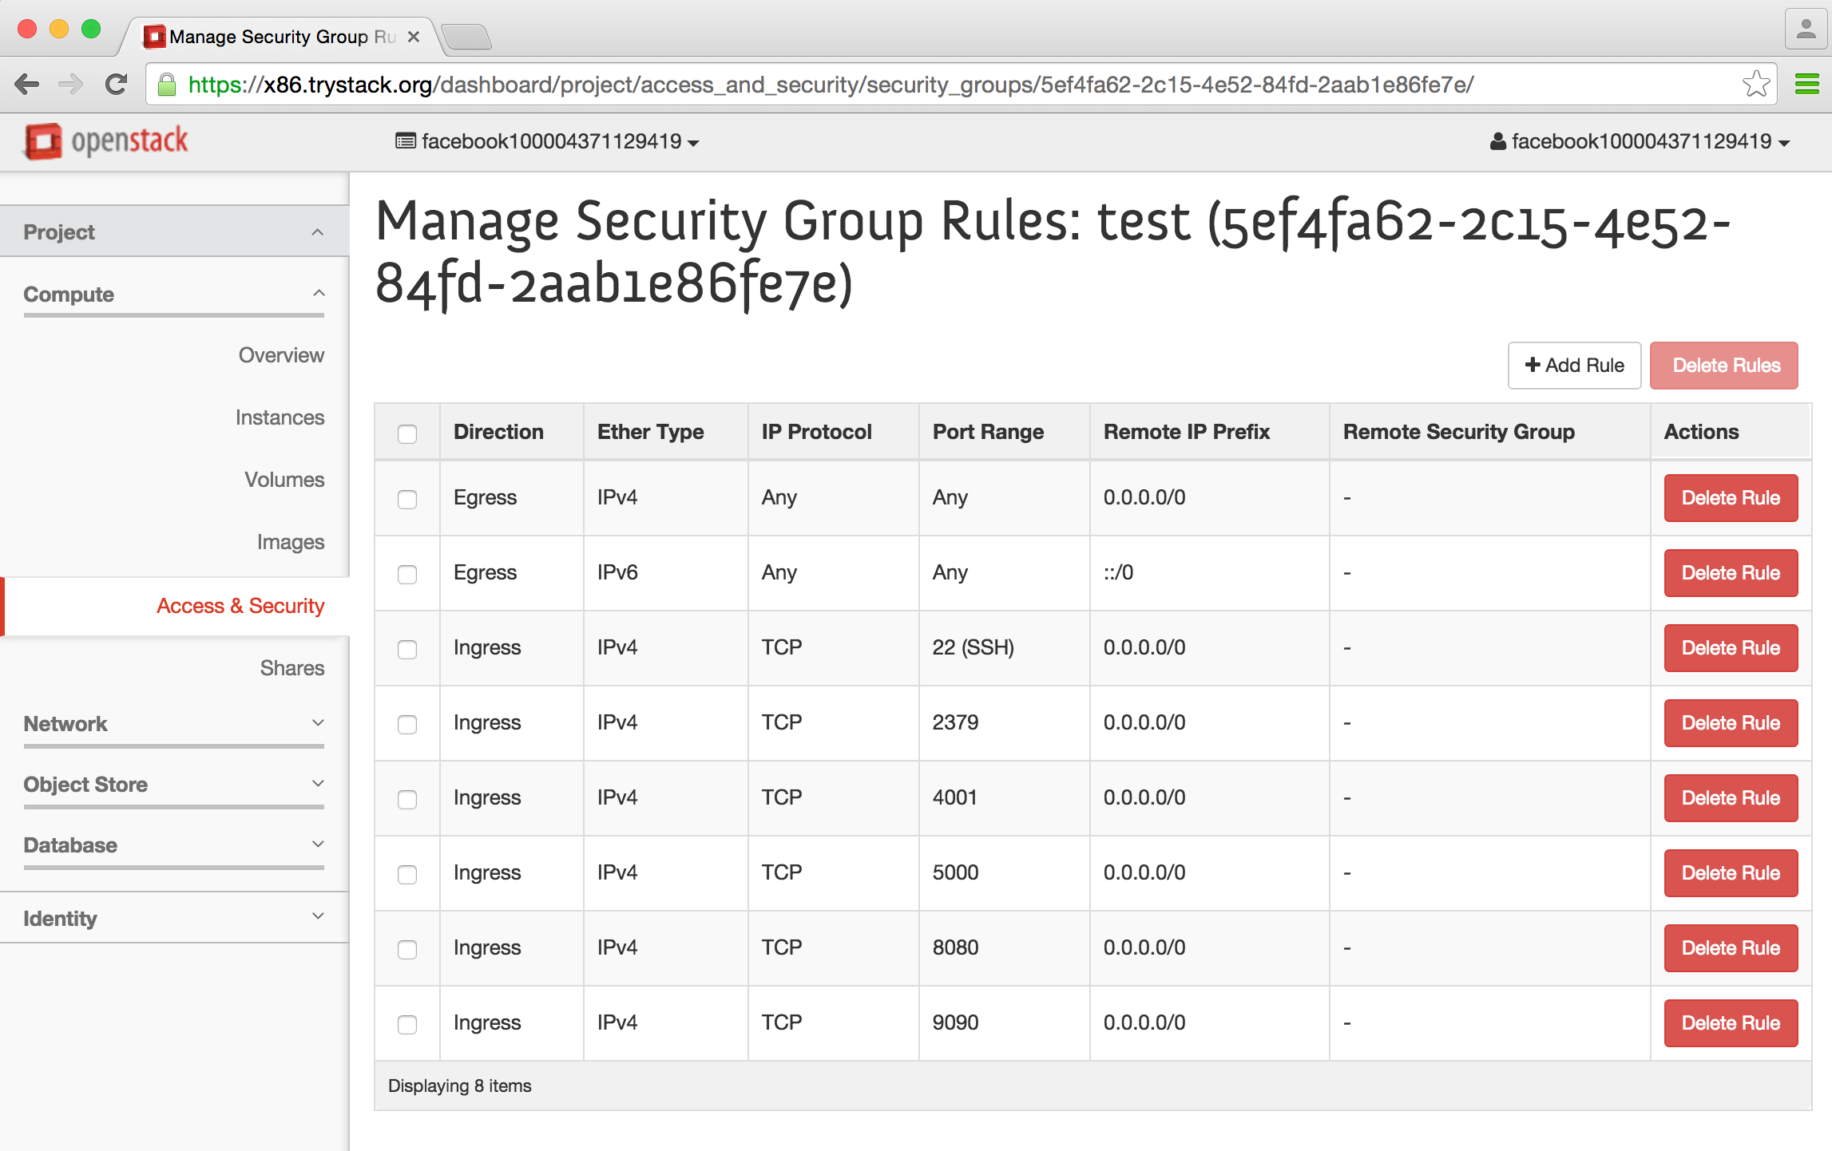Expand the Database section
Image resolution: width=1832 pixels, height=1151 pixels.
click(174, 844)
